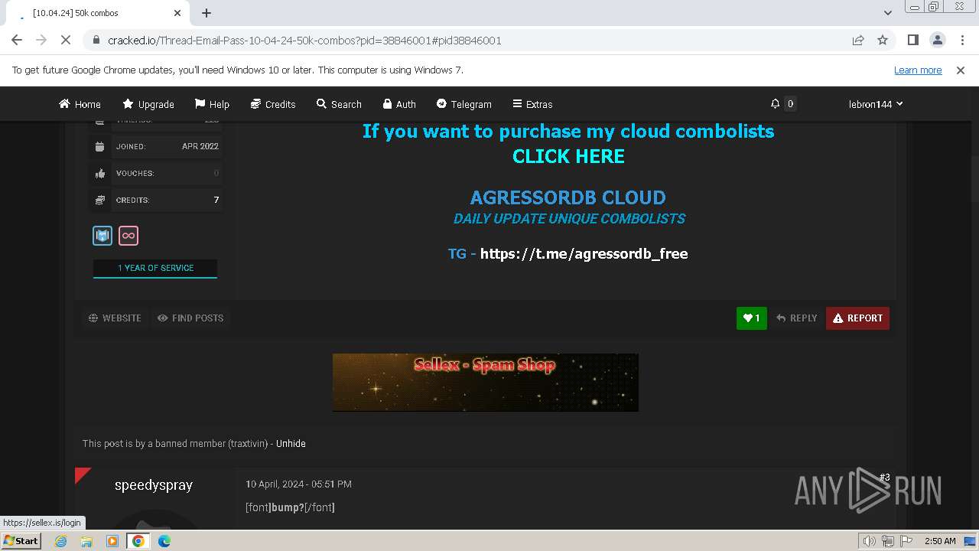Open the Telegram nav link
The image size is (979, 551).
pos(463,104)
